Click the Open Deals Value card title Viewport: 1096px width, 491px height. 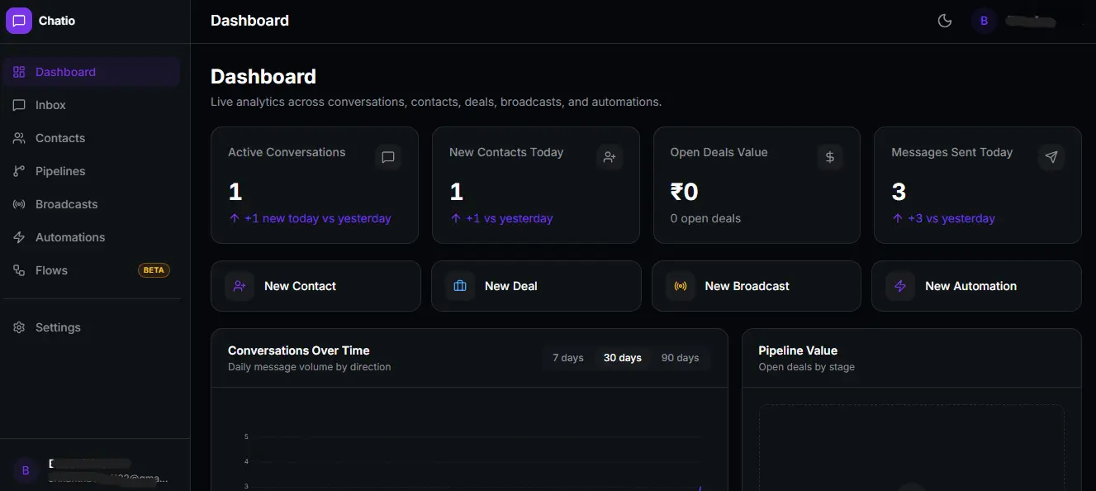pyautogui.click(x=719, y=152)
